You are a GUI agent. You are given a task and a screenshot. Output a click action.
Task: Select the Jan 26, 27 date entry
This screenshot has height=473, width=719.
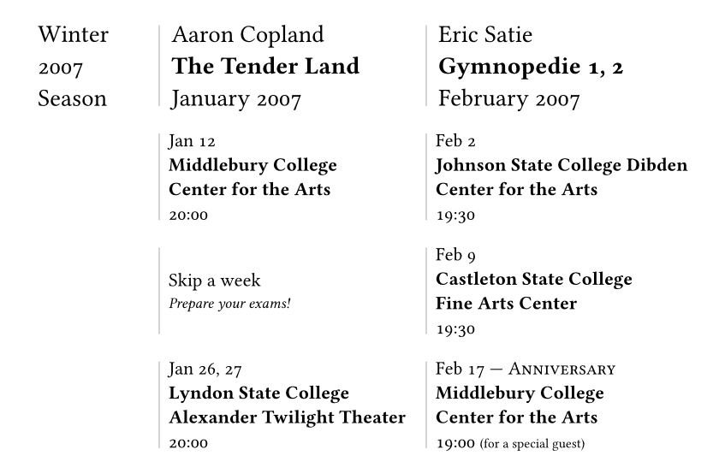click(205, 370)
